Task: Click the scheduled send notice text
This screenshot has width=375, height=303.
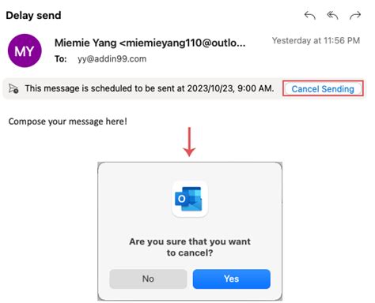Action: (150, 88)
